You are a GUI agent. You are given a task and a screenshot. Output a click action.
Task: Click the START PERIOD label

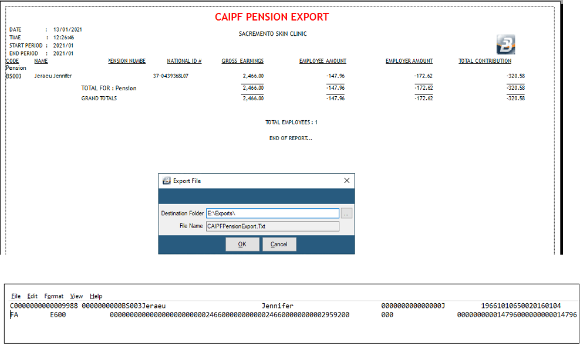pyautogui.click(x=26, y=46)
